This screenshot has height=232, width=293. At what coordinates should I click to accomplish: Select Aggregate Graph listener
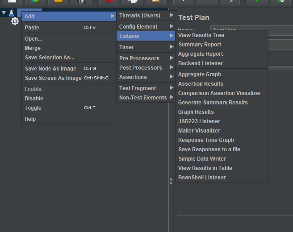click(199, 75)
